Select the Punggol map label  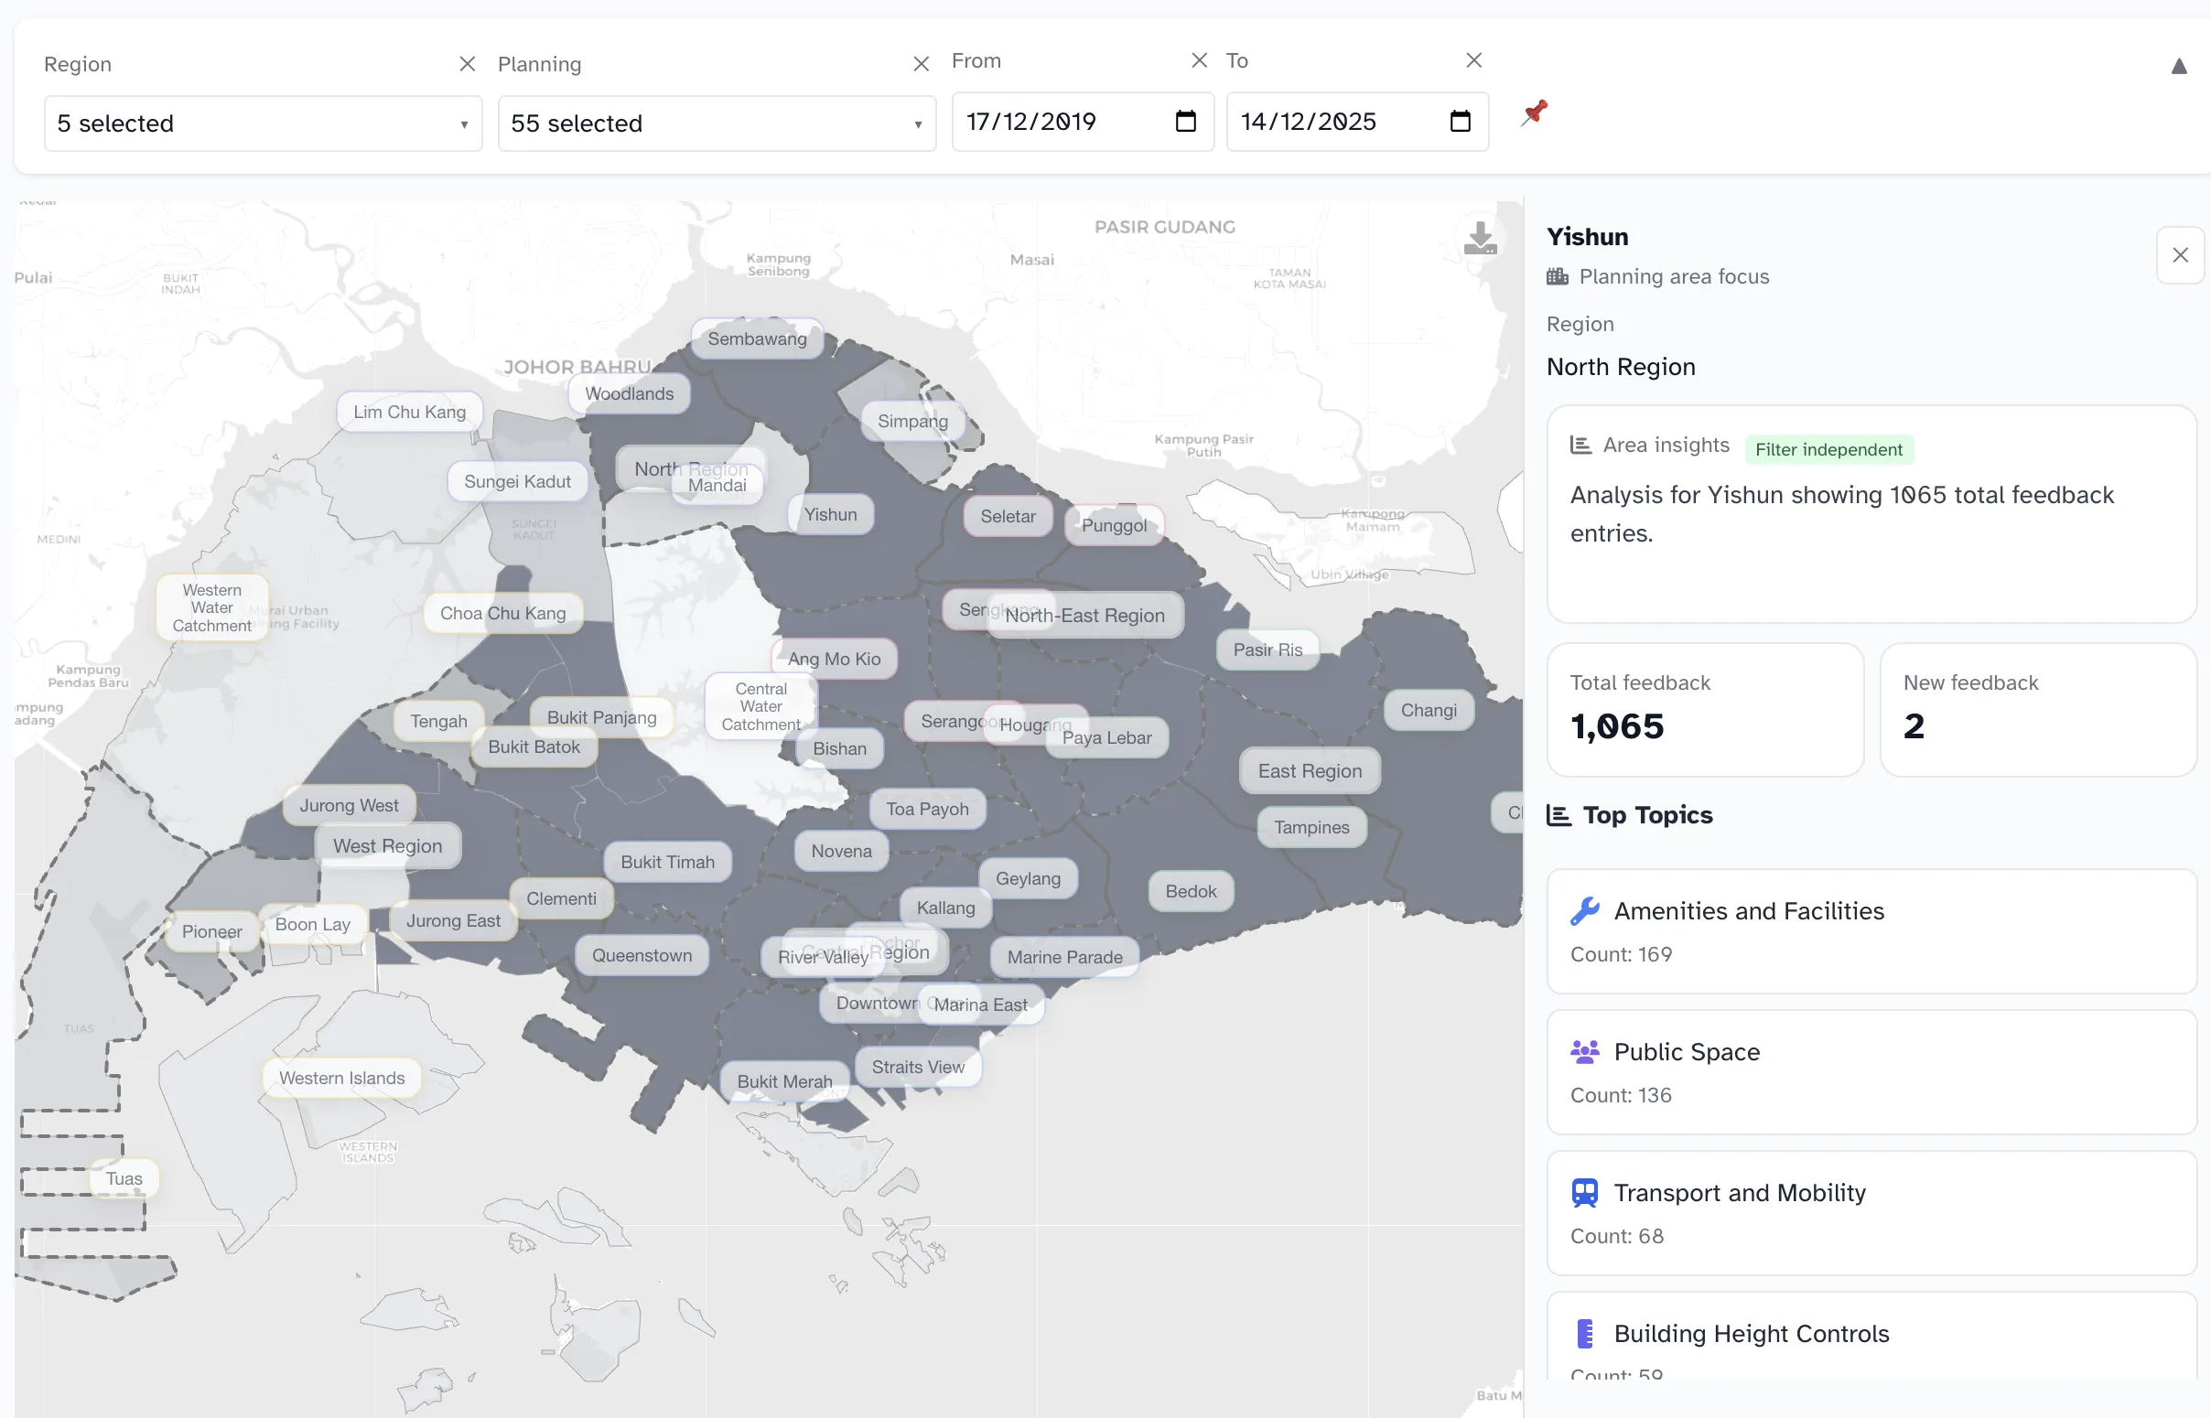[x=1115, y=526]
